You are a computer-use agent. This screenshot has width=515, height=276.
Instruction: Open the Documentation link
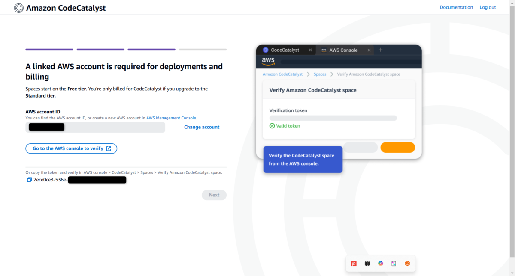[456, 7]
